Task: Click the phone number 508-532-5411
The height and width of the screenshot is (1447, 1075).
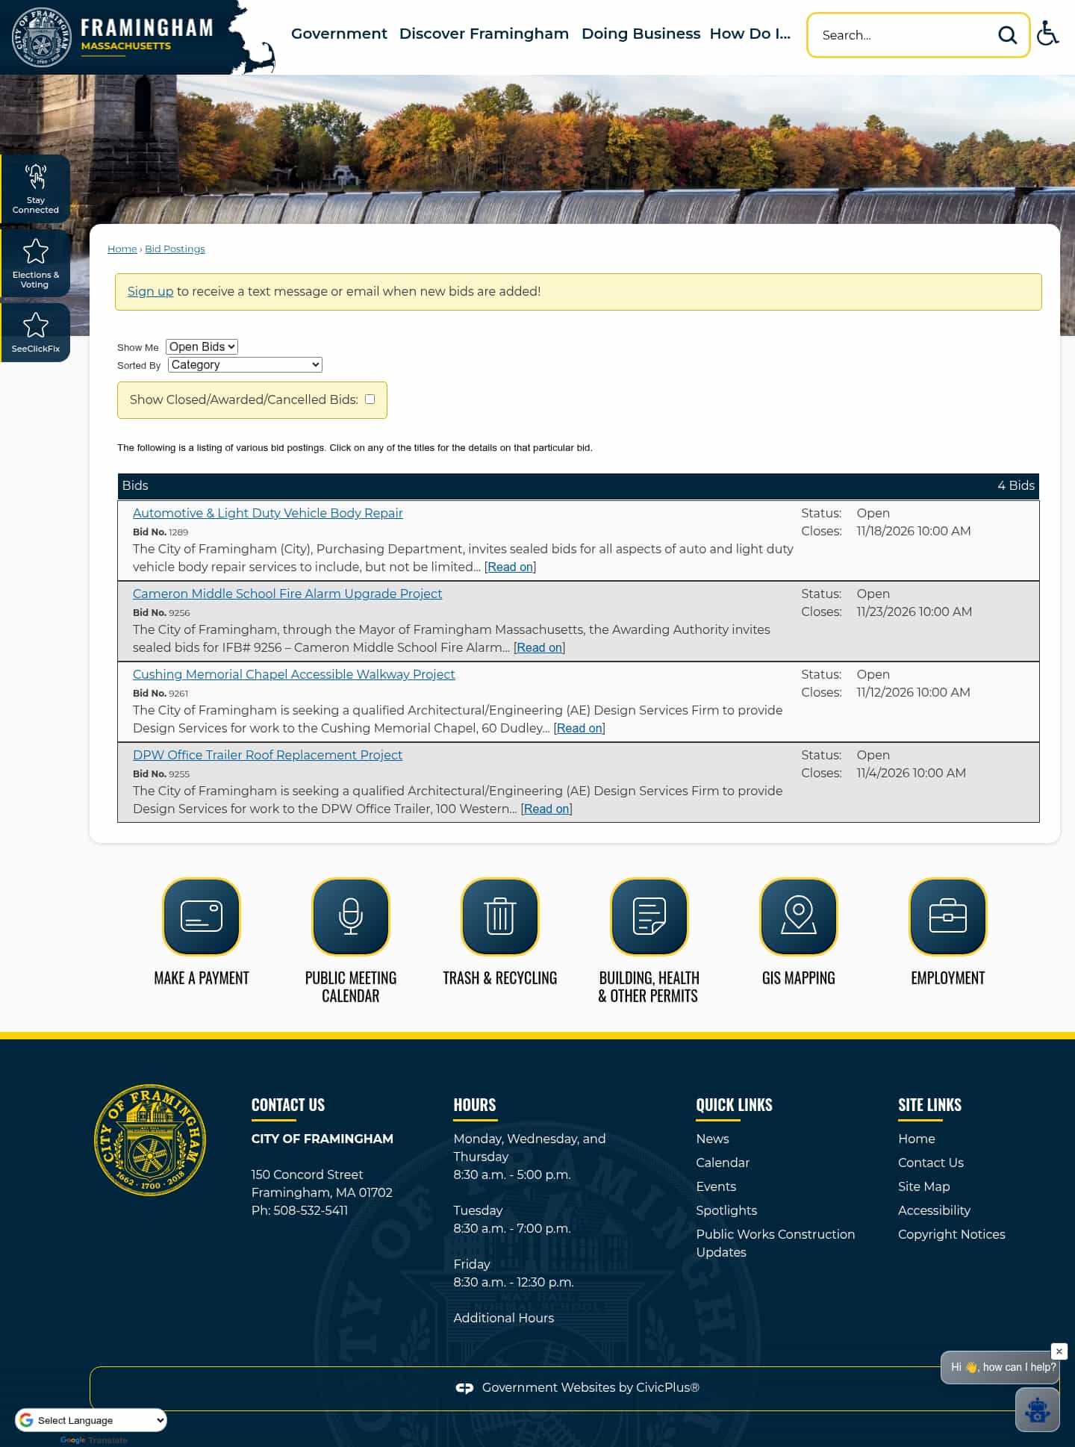Action: (311, 1210)
